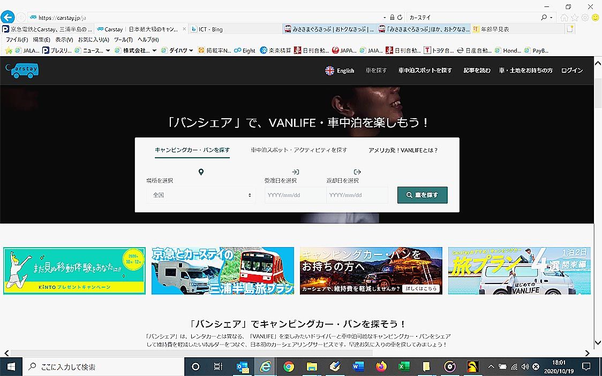Open the 京急とカーステイ 三浦半島旅プラン banner
Viewport: 602px width, 376px height.
pos(222,271)
